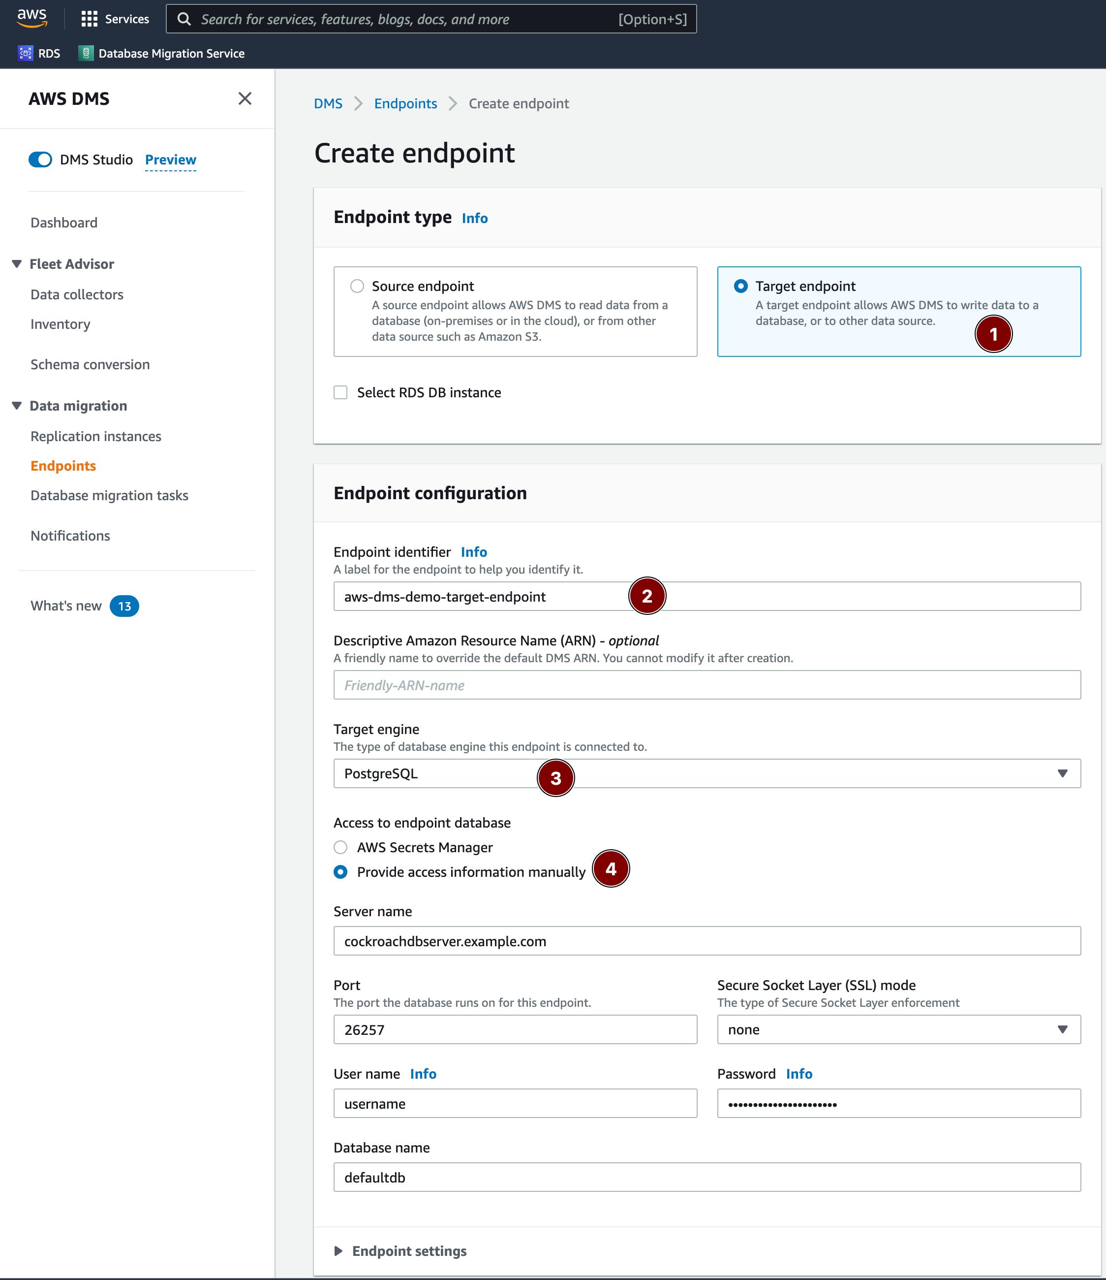
Task: Open Info link next to User name
Action: [x=423, y=1074]
